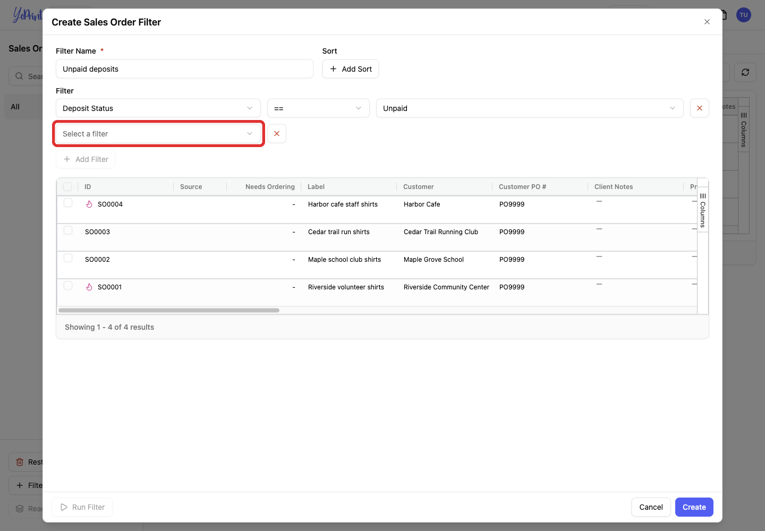Toggle the select-all checkbox in table header
765x531 pixels.
click(67, 187)
